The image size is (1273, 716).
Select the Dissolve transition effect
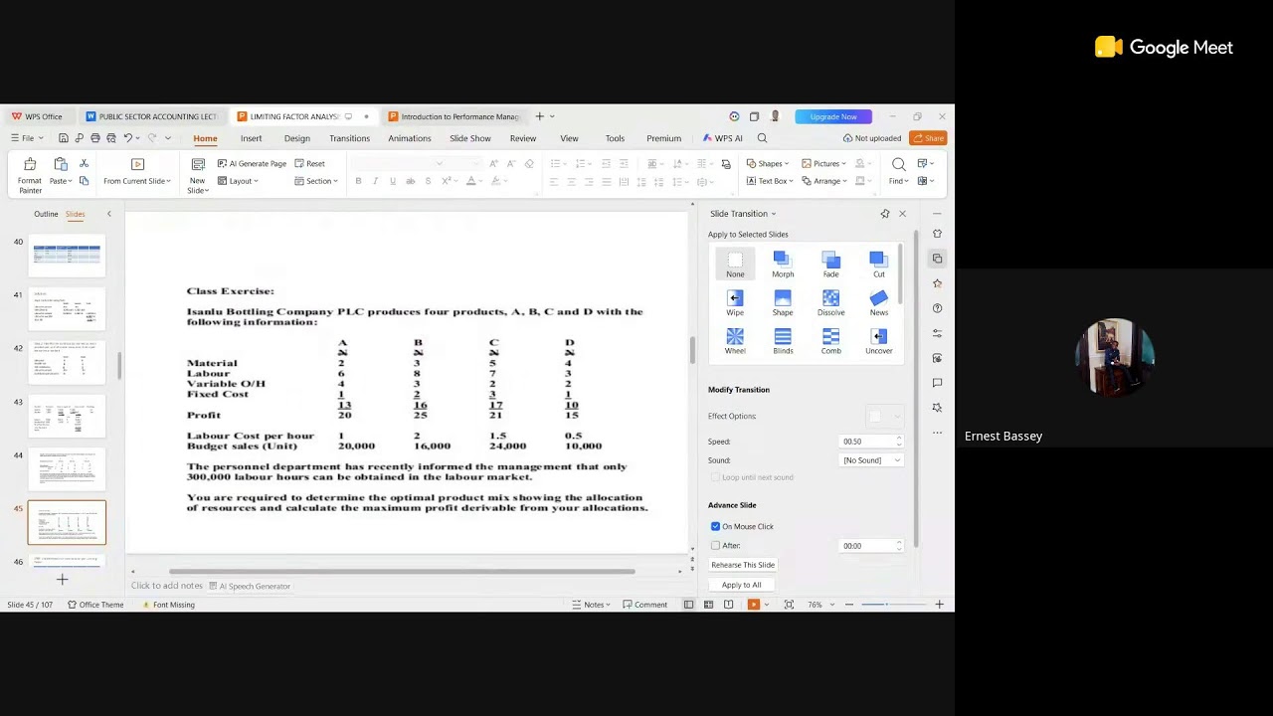830,303
